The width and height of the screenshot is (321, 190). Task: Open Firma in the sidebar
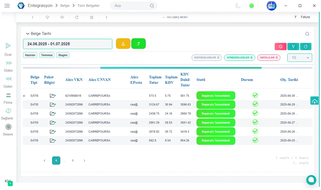(8, 98)
